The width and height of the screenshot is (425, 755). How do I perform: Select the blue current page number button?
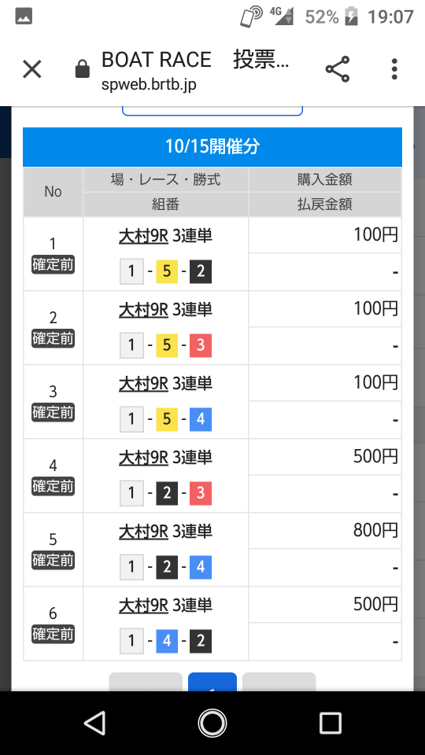click(212, 683)
